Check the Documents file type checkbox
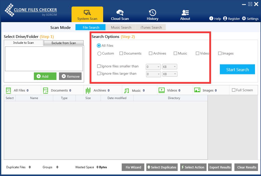Image resolution: width=261 pixels, height=176 pixels. [x=121, y=53]
